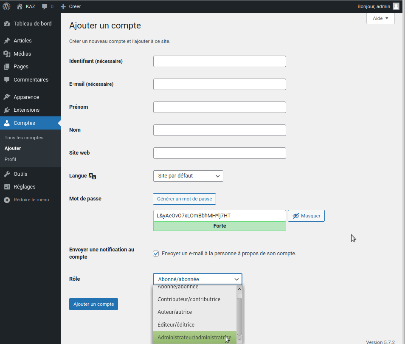
Task: Expand the Aide help panel
Action: (x=380, y=18)
